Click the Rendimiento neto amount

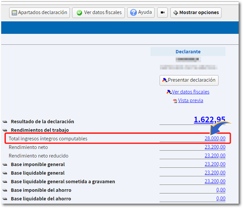point(215,147)
